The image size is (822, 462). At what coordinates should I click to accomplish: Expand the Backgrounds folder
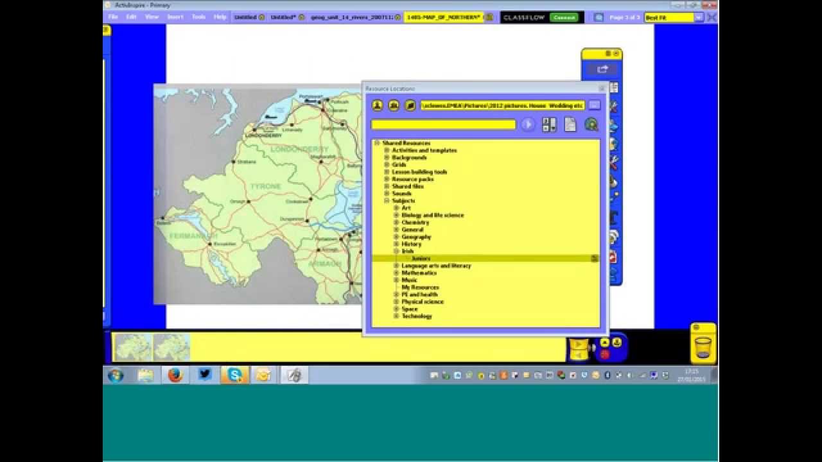(x=387, y=157)
